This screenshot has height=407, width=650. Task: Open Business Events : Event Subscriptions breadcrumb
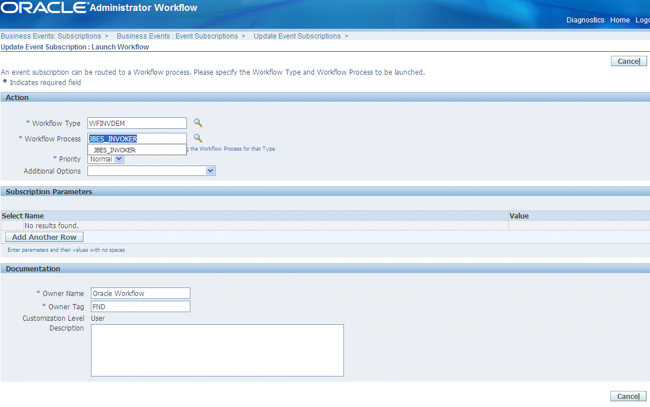click(x=177, y=36)
